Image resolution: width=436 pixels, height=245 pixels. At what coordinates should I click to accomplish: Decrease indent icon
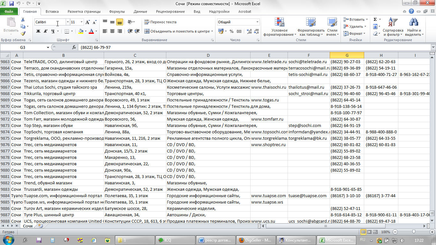130,31
